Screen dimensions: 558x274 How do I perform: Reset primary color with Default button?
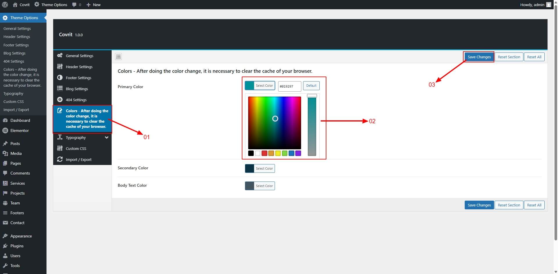click(x=311, y=86)
